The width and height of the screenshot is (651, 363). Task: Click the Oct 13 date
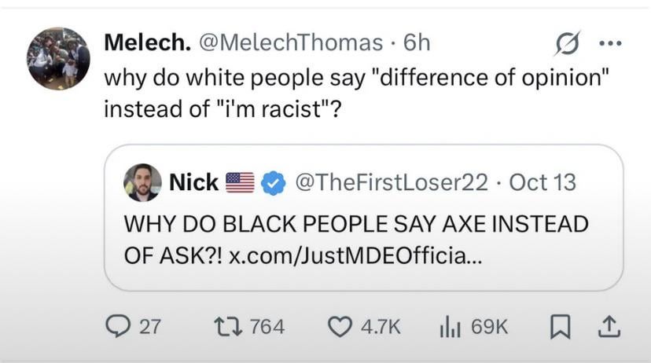tap(542, 183)
